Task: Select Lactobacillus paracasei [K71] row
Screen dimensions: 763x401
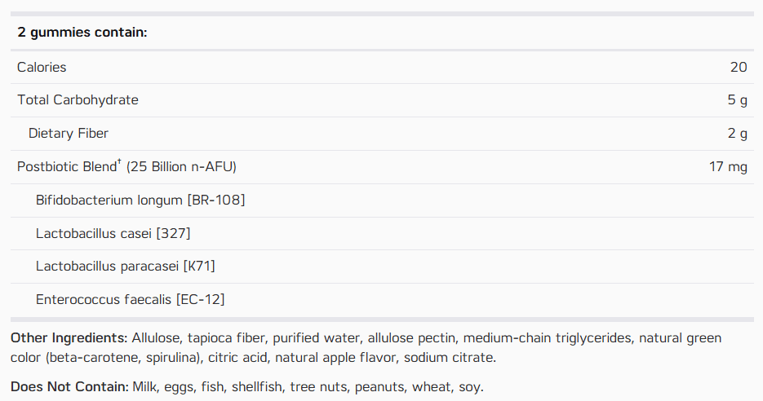Action: tap(382, 267)
